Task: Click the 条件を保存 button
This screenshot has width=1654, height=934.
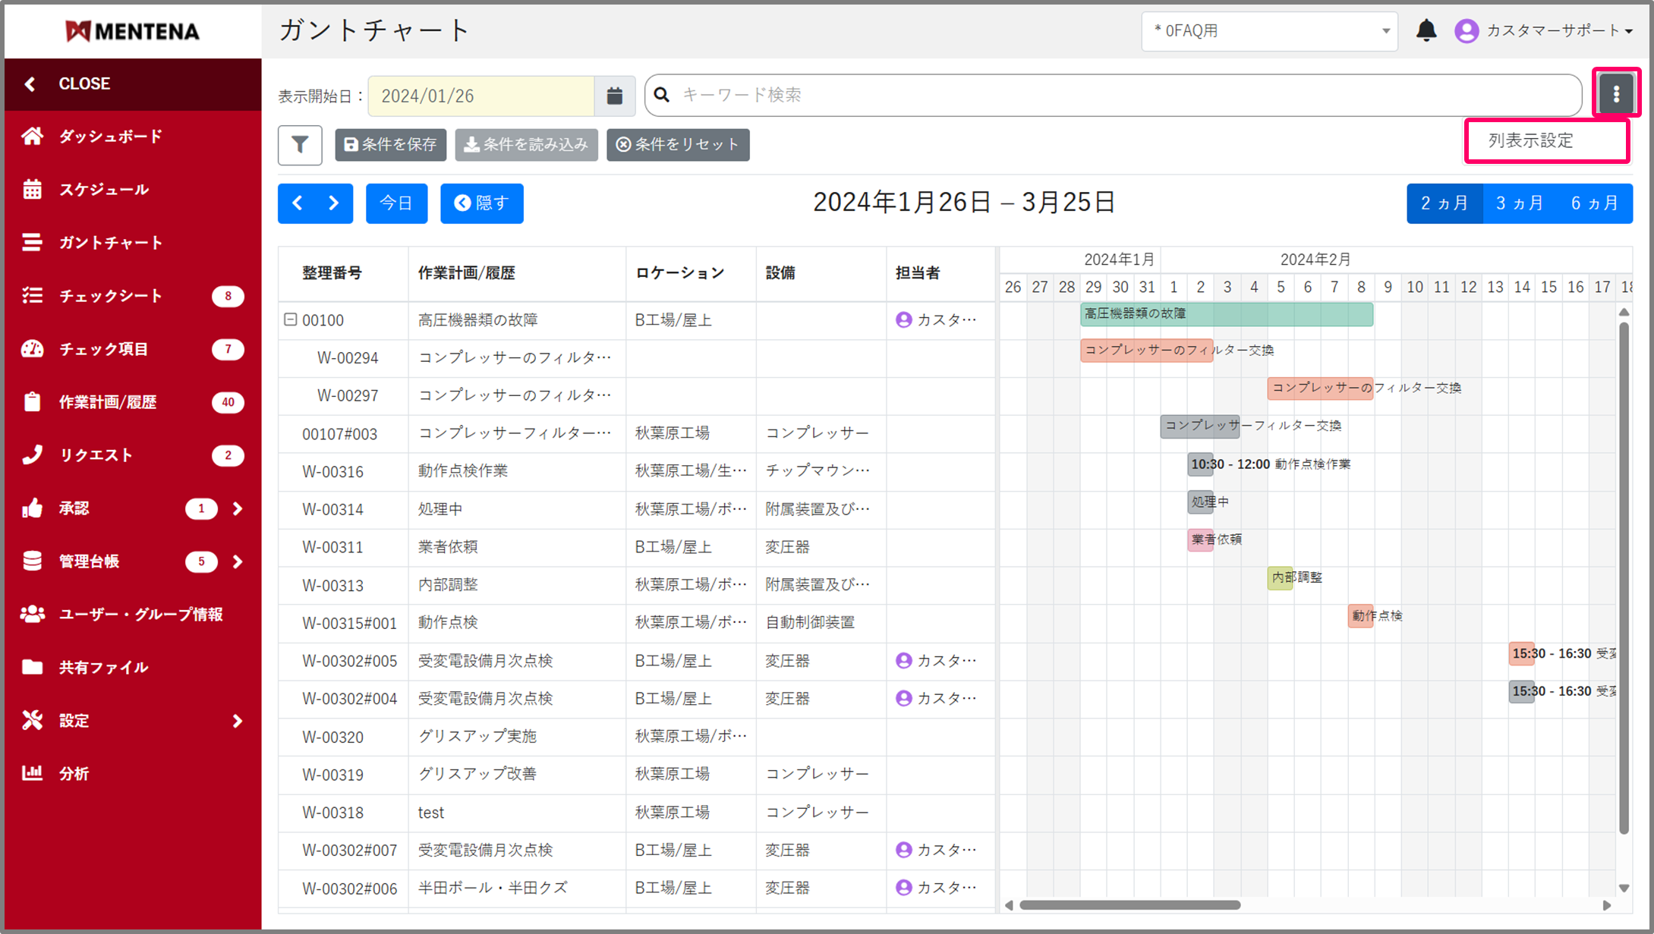Action: click(x=390, y=145)
